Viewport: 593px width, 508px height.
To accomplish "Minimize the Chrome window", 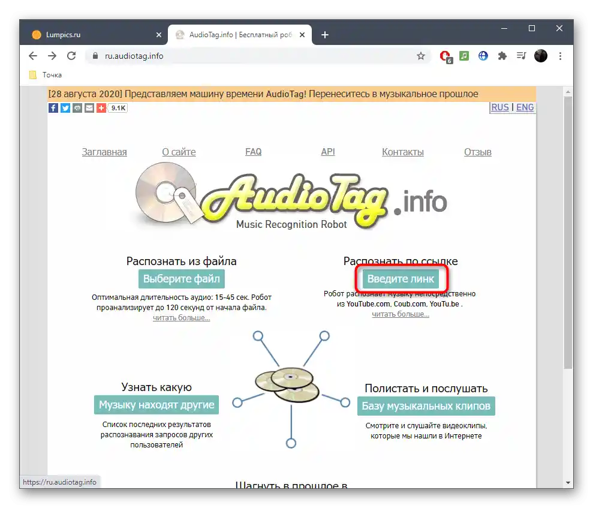I will [504, 28].
